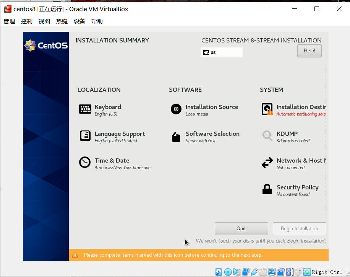350x277 pixels.
Task: Open the Keyboard English (US) option
Action: 100,110
